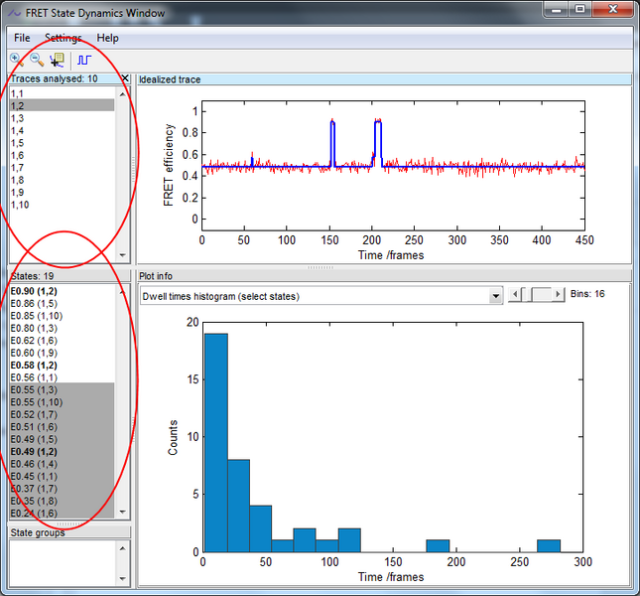Select trace 1,10 in traces list

click(20, 205)
